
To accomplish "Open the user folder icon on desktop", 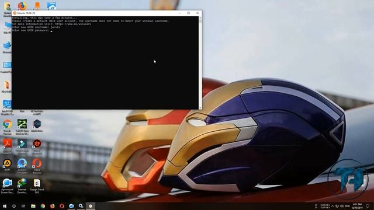I will [8, 6].
